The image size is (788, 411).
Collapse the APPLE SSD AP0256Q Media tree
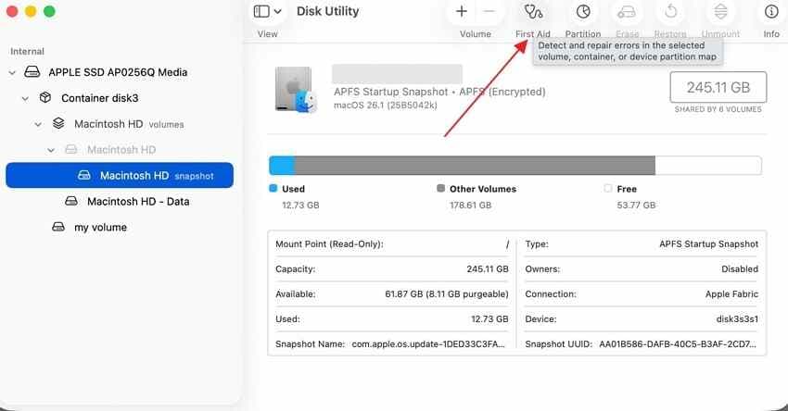[12, 73]
